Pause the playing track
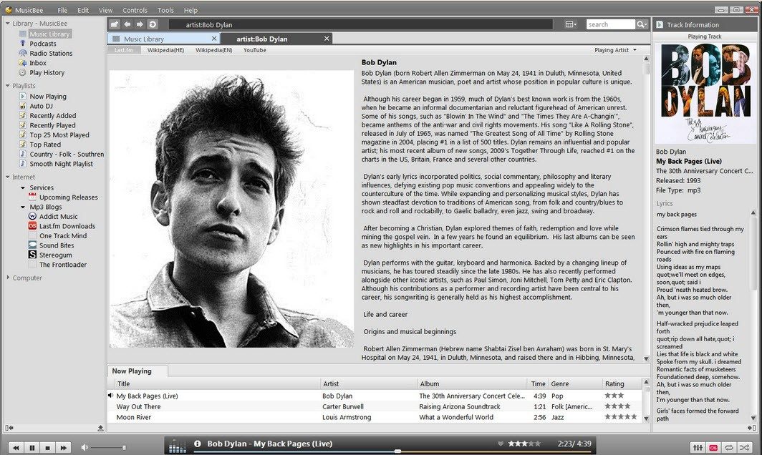Screen dimensions: 762x455 tap(32, 448)
